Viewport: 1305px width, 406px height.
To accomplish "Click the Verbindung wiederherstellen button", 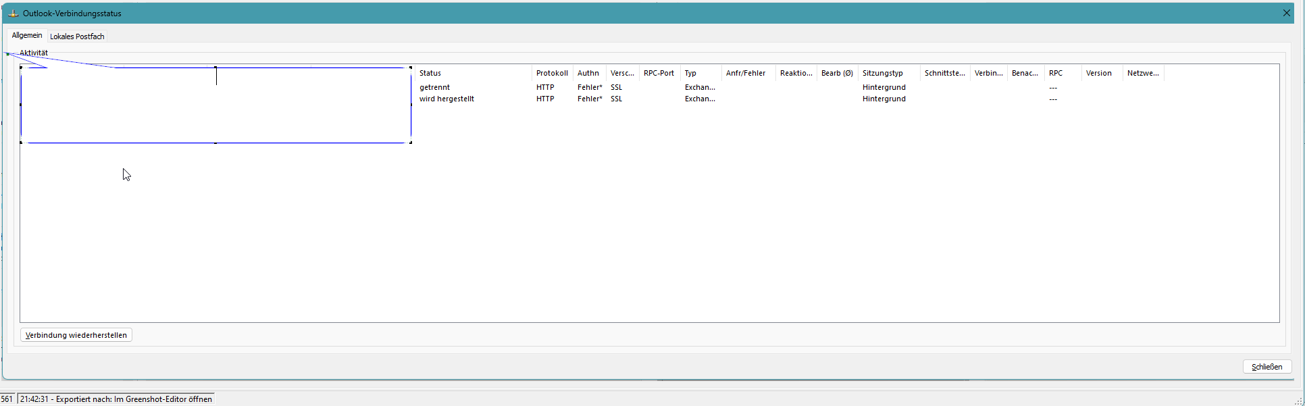I will (x=76, y=335).
